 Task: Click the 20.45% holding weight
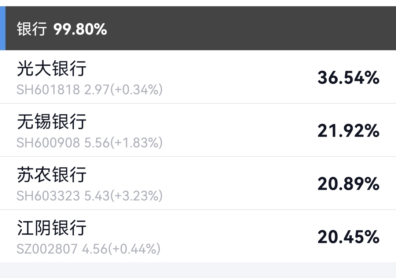point(348,237)
